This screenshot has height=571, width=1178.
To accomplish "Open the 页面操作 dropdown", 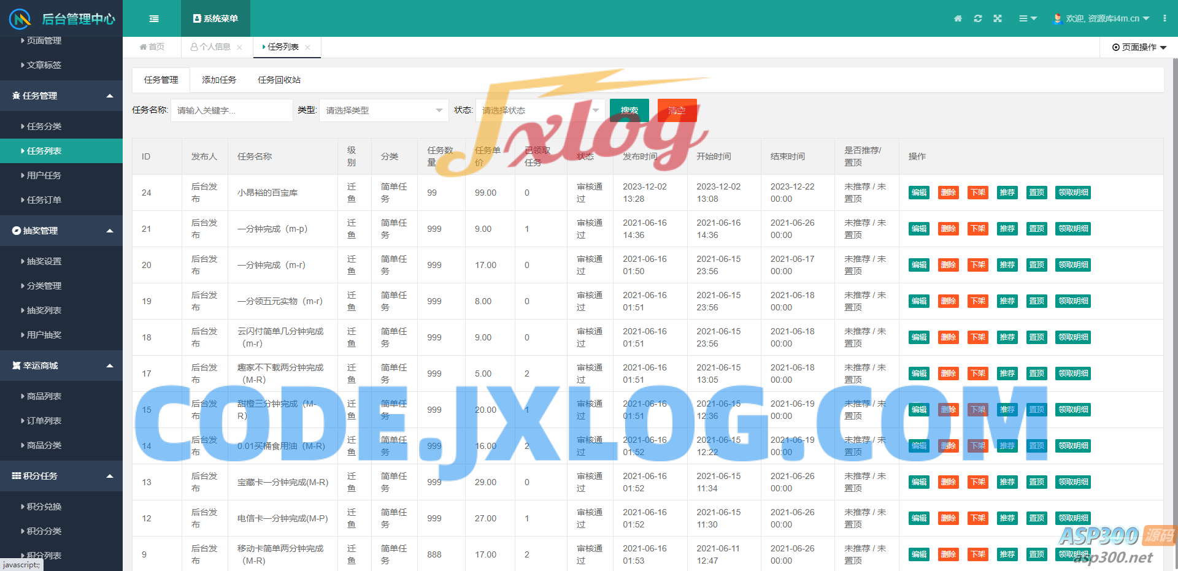I will coord(1139,47).
